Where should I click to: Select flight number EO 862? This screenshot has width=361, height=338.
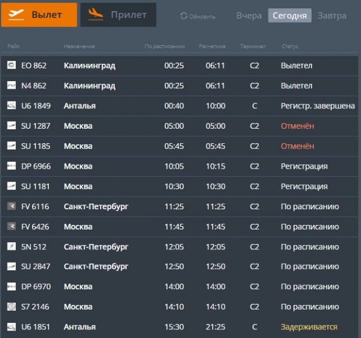[34, 66]
